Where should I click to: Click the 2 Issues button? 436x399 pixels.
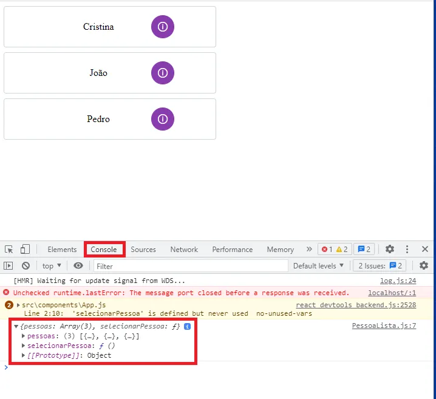[380, 266]
